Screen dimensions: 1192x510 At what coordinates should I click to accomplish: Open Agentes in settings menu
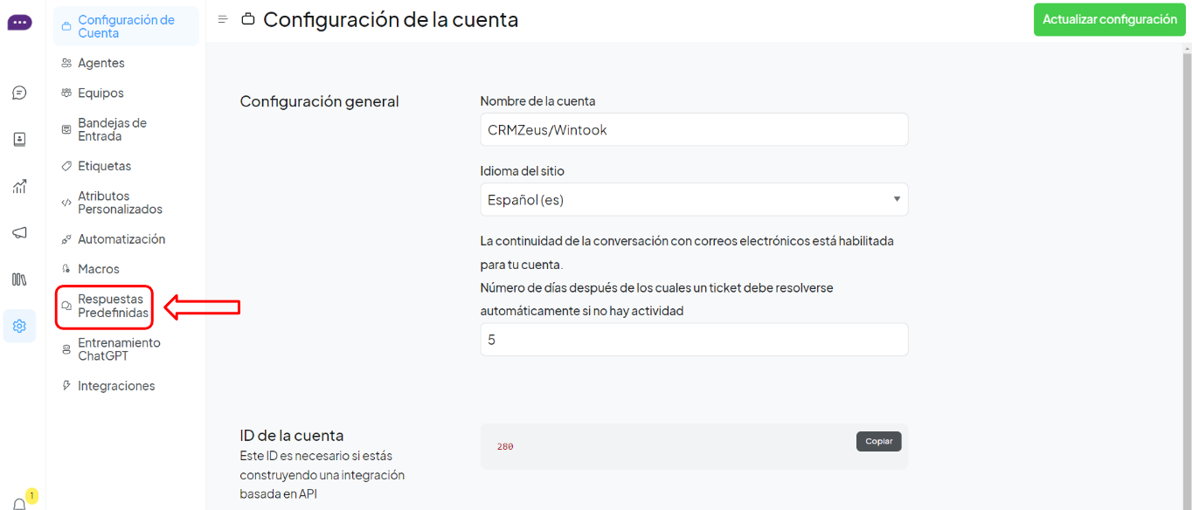coord(101,63)
